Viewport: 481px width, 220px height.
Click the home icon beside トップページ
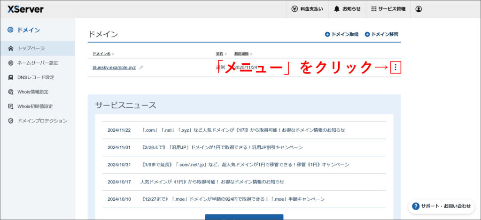pyautogui.click(x=11, y=48)
